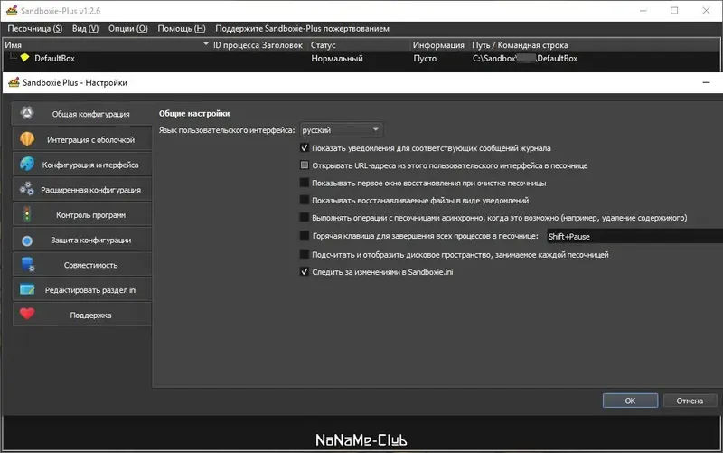Viewport: 723px width, 453px height.
Task: Click the Settings dialog title icon
Action: (x=14, y=82)
